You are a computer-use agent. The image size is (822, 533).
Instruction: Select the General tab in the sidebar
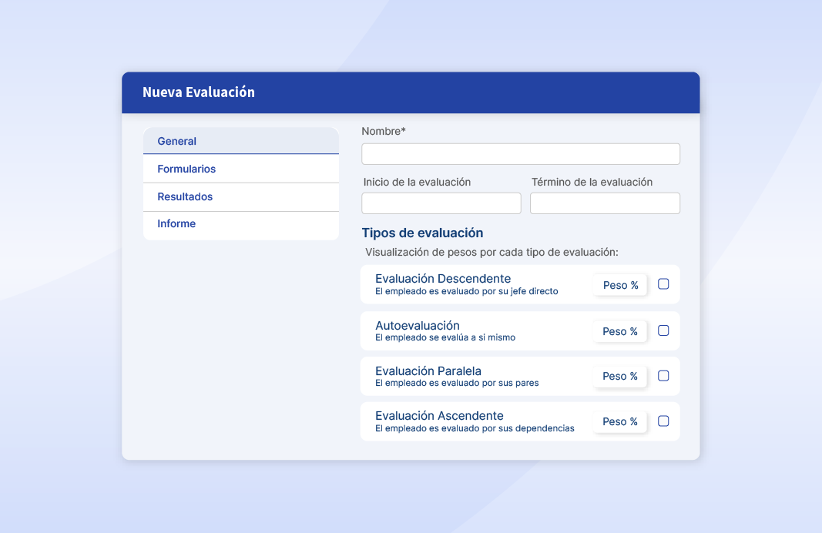coord(177,141)
